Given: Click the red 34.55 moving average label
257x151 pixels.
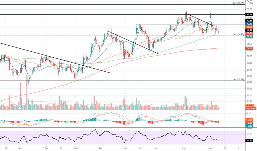Looking at the screenshot, I should pos(249,48).
